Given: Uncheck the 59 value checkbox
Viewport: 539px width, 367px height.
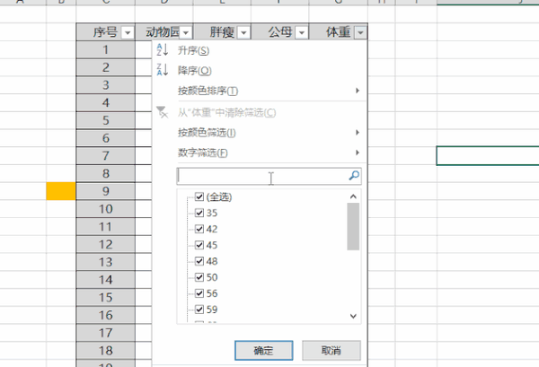Looking at the screenshot, I should tap(199, 310).
